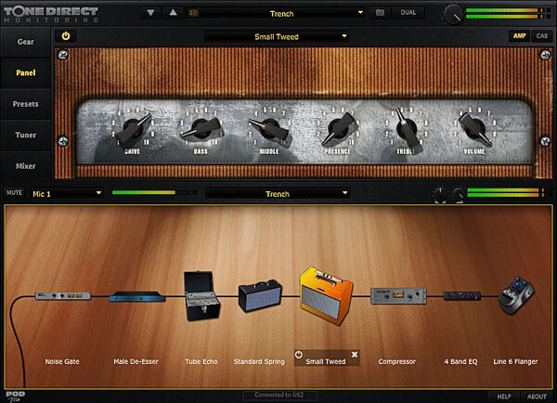Open the Small Tweed amp model dropdown
Screen dimensions: 557x403
coord(277,36)
